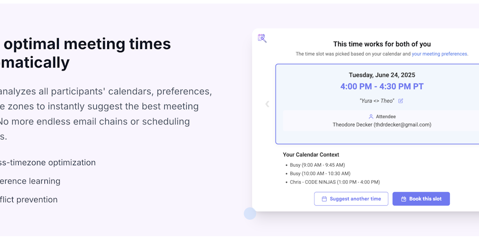This screenshot has width=479, height=239.
Task: Click the date Tuesday, June 24, 2025
Action: [382, 75]
